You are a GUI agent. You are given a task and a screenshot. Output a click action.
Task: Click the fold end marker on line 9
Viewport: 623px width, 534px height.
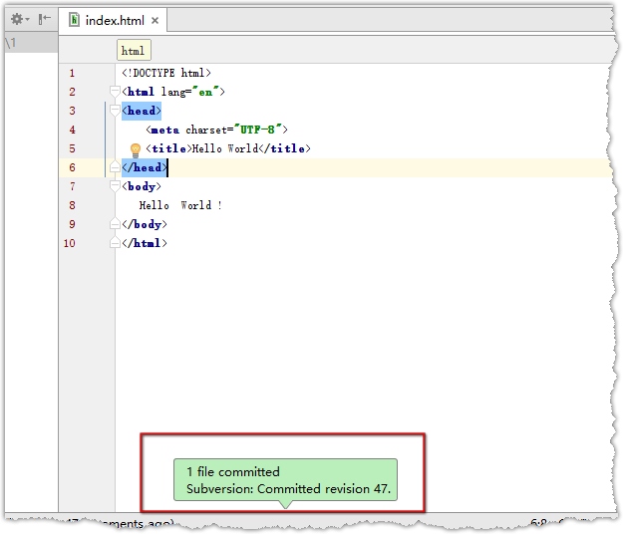pos(115,224)
